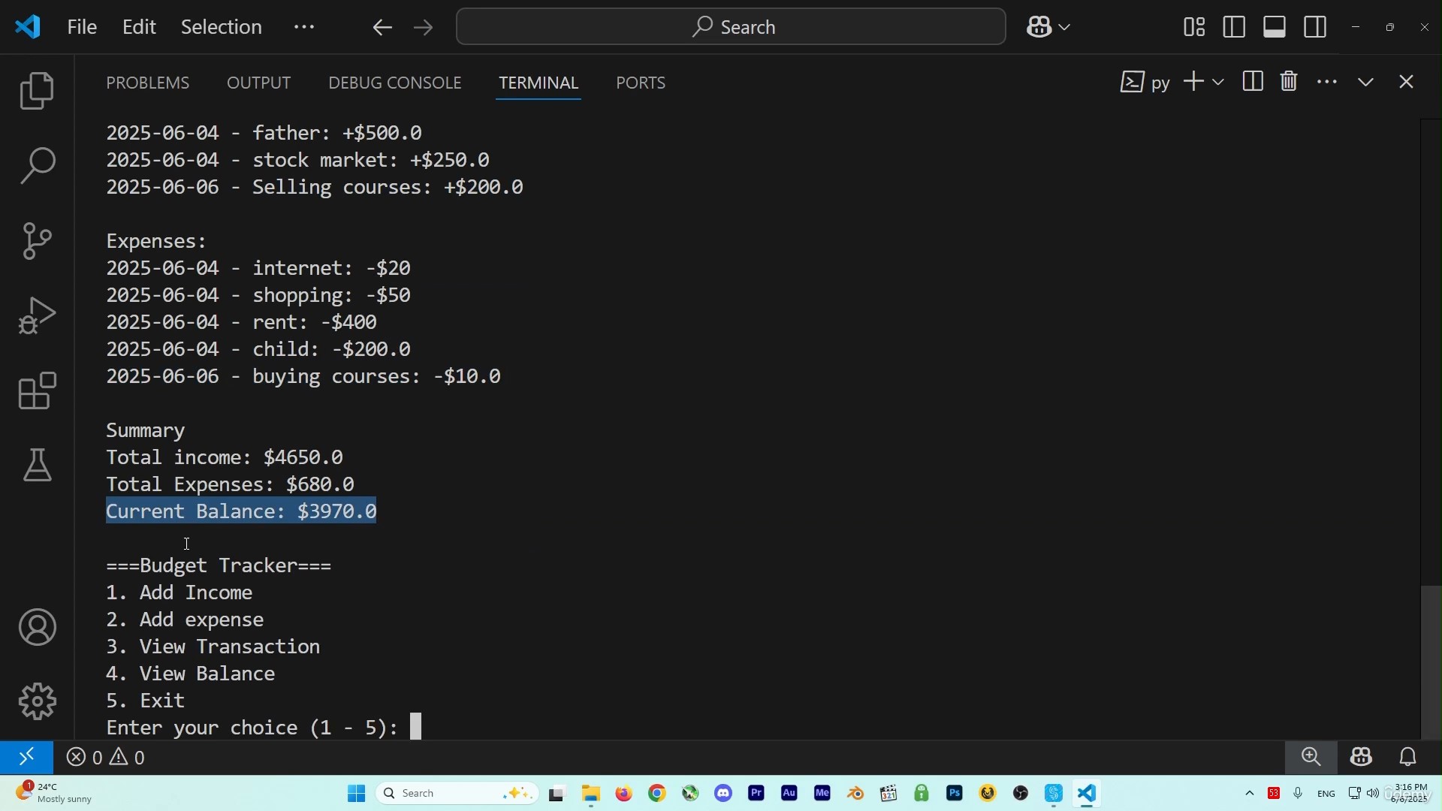Open Google Chrome from the taskbar
This screenshot has width=1442, height=811.
(657, 794)
